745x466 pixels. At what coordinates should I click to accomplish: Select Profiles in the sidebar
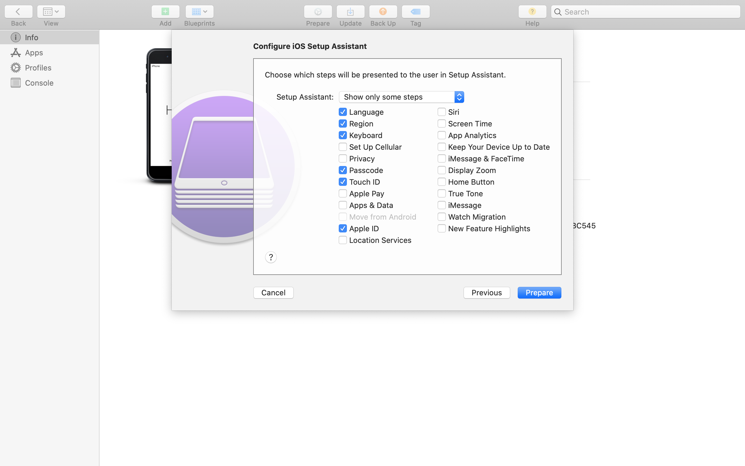pyautogui.click(x=38, y=68)
